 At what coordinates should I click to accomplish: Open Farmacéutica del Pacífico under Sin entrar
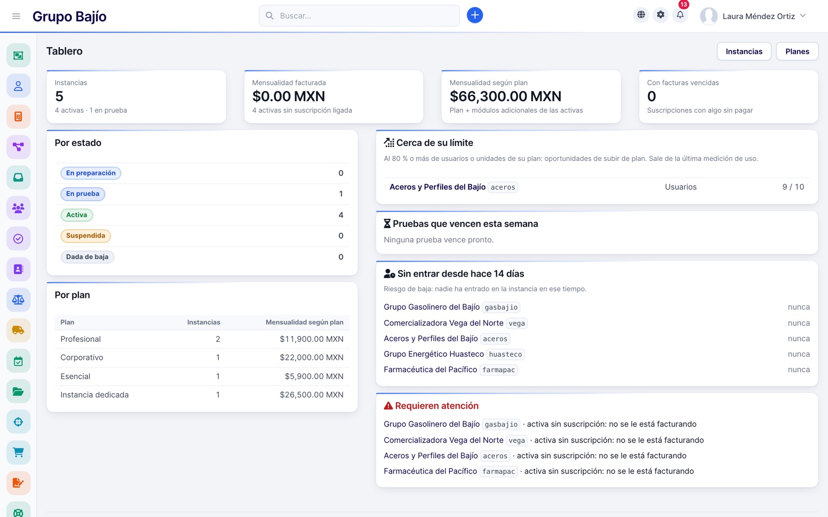431,370
